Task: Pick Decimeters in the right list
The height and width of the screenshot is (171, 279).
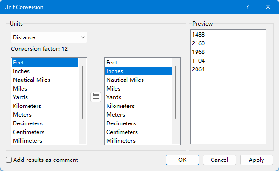Action: coord(139,123)
